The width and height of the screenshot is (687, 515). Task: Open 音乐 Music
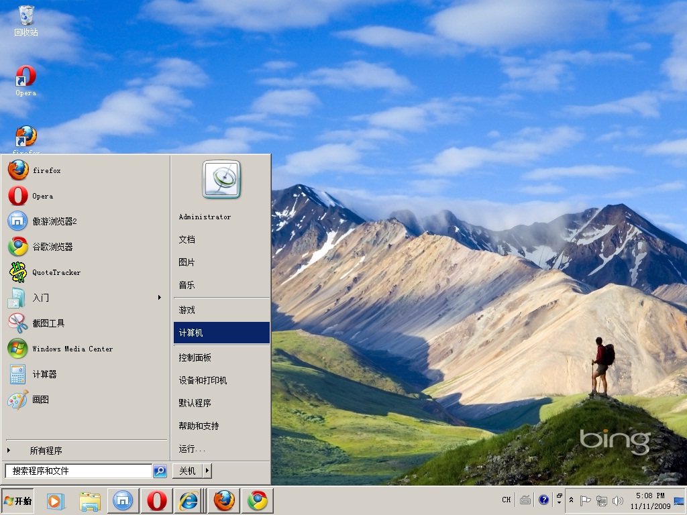[221, 285]
